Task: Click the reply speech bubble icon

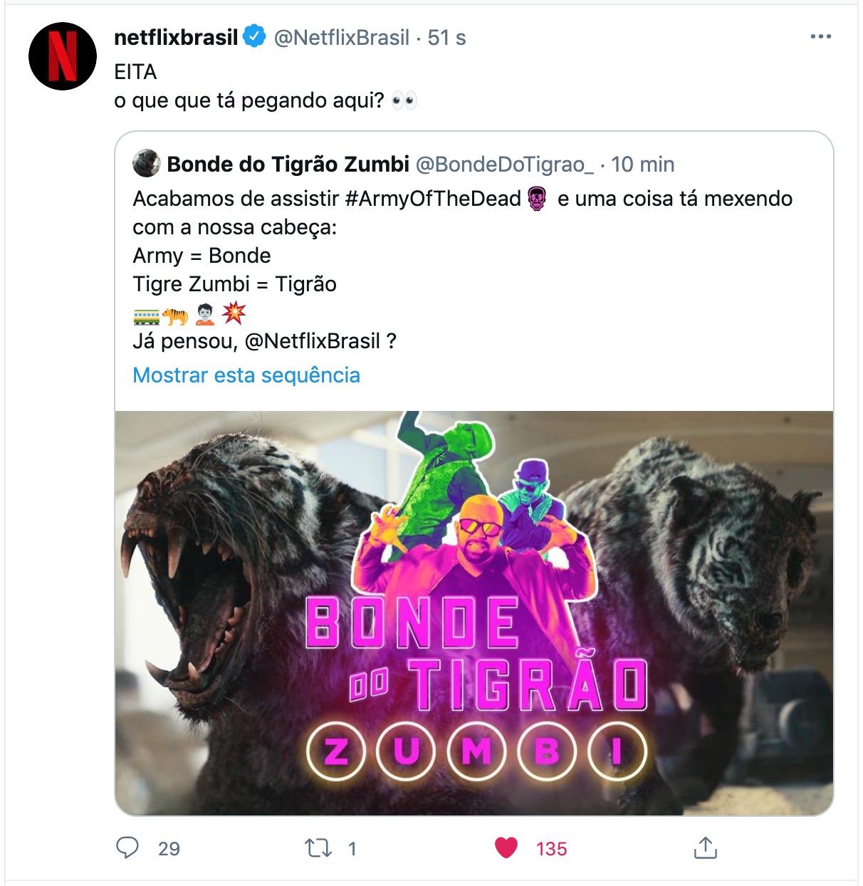Action: [x=127, y=848]
